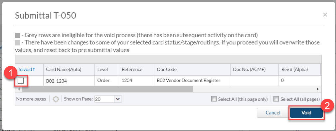Viewport: 336px width, 131px height.
Task: Click the horizontal scrollbar left arrow
Action: 19,89
